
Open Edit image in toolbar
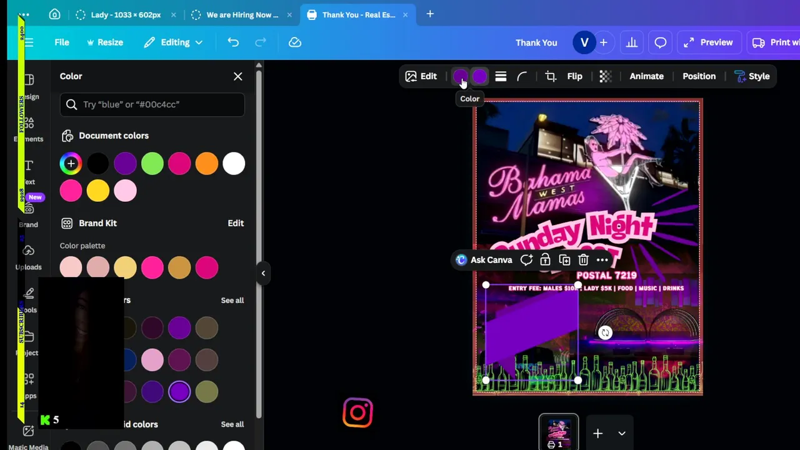(x=421, y=76)
